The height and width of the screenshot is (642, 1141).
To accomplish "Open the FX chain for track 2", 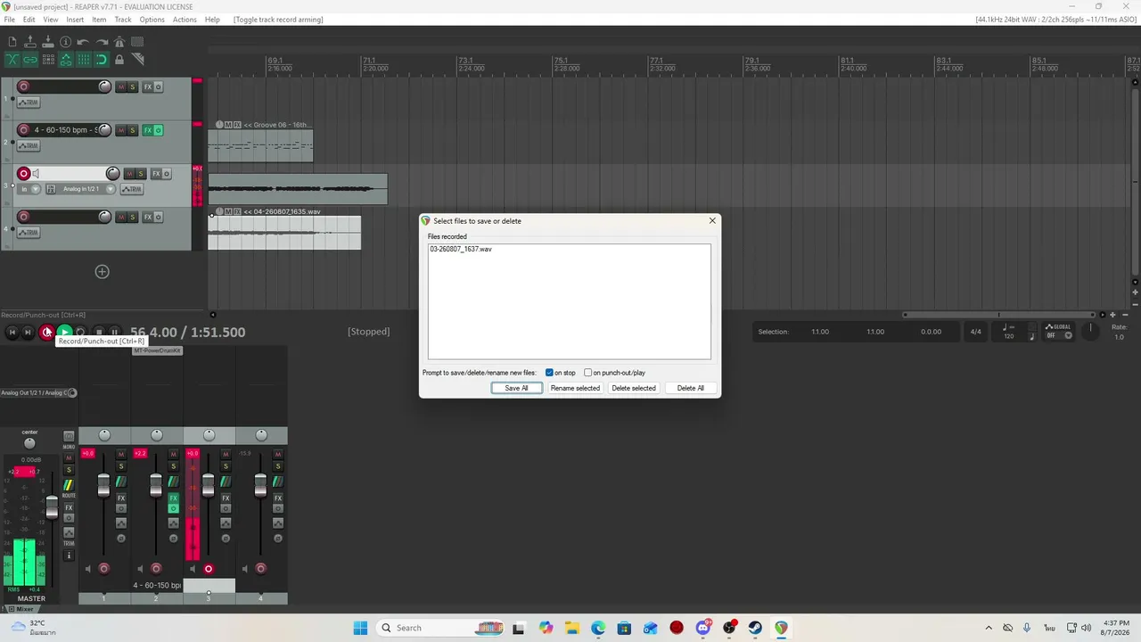I will point(148,130).
